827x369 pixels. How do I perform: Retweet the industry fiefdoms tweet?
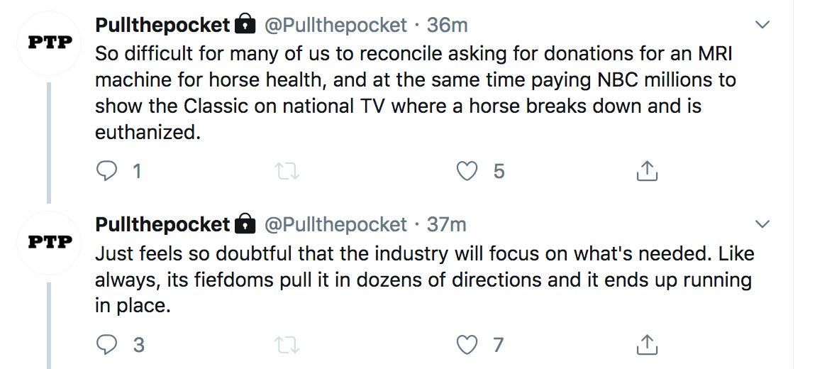[x=286, y=345]
